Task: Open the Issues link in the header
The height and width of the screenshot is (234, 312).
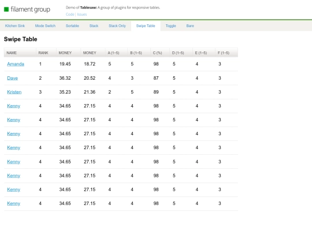Action: [82, 14]
